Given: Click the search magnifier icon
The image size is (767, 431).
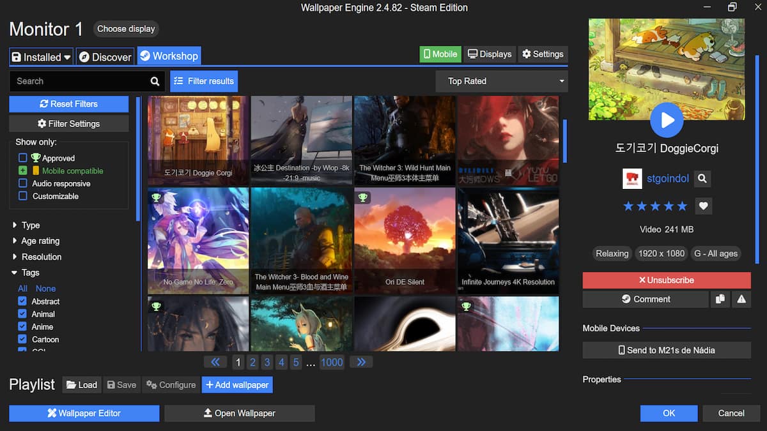Looking at the screenshot, I should (x=155, y=81).
